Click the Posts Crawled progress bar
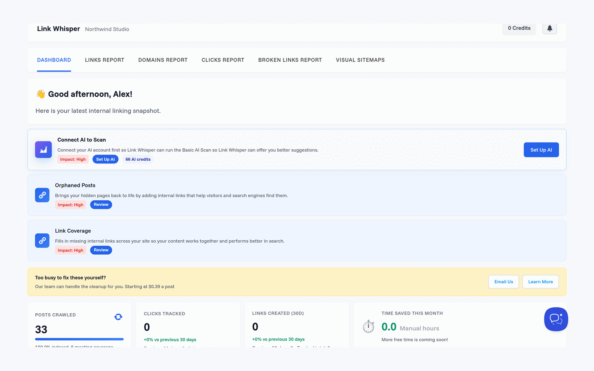 coord(79,339)
